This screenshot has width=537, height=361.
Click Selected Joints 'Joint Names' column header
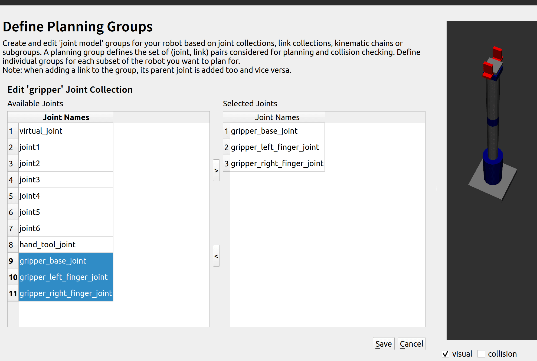[x=277, y=117]
